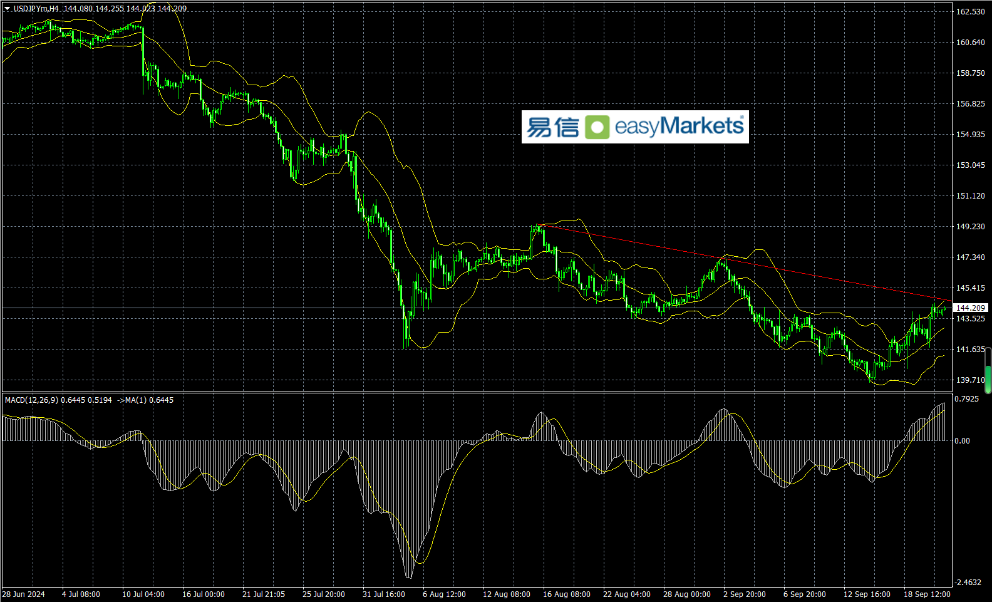Click the 154.935 price axis label
992x602 pixels.
(970, 134)
